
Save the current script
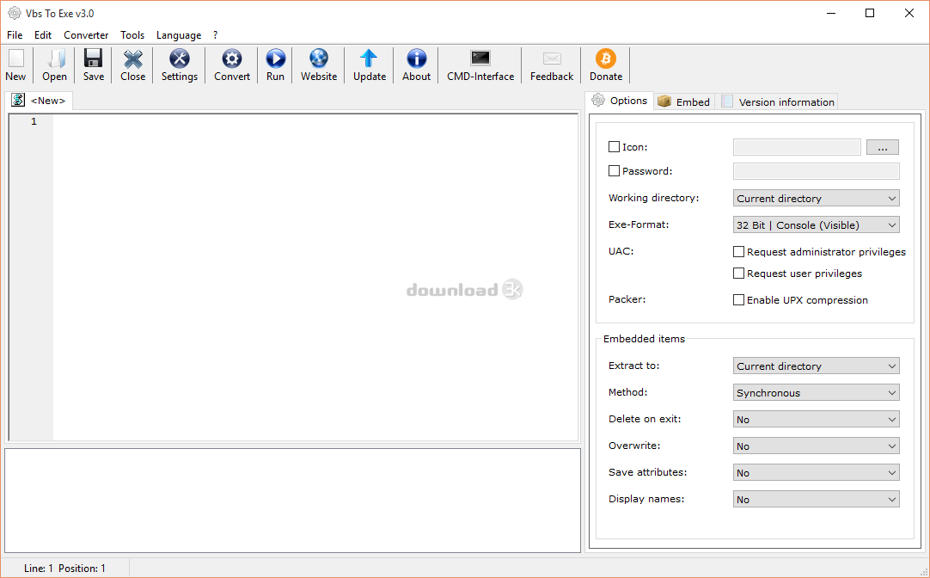pos(93,65)
